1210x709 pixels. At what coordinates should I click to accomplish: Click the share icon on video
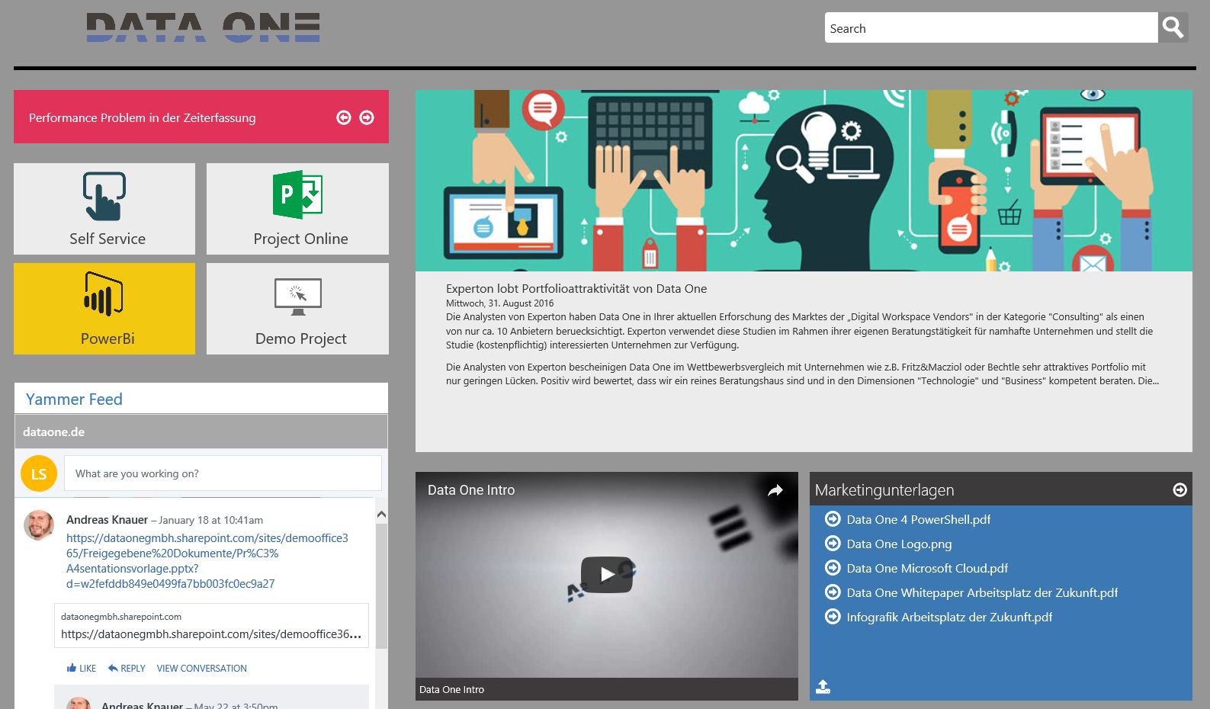pyautogui.click(x=775, y=490)
